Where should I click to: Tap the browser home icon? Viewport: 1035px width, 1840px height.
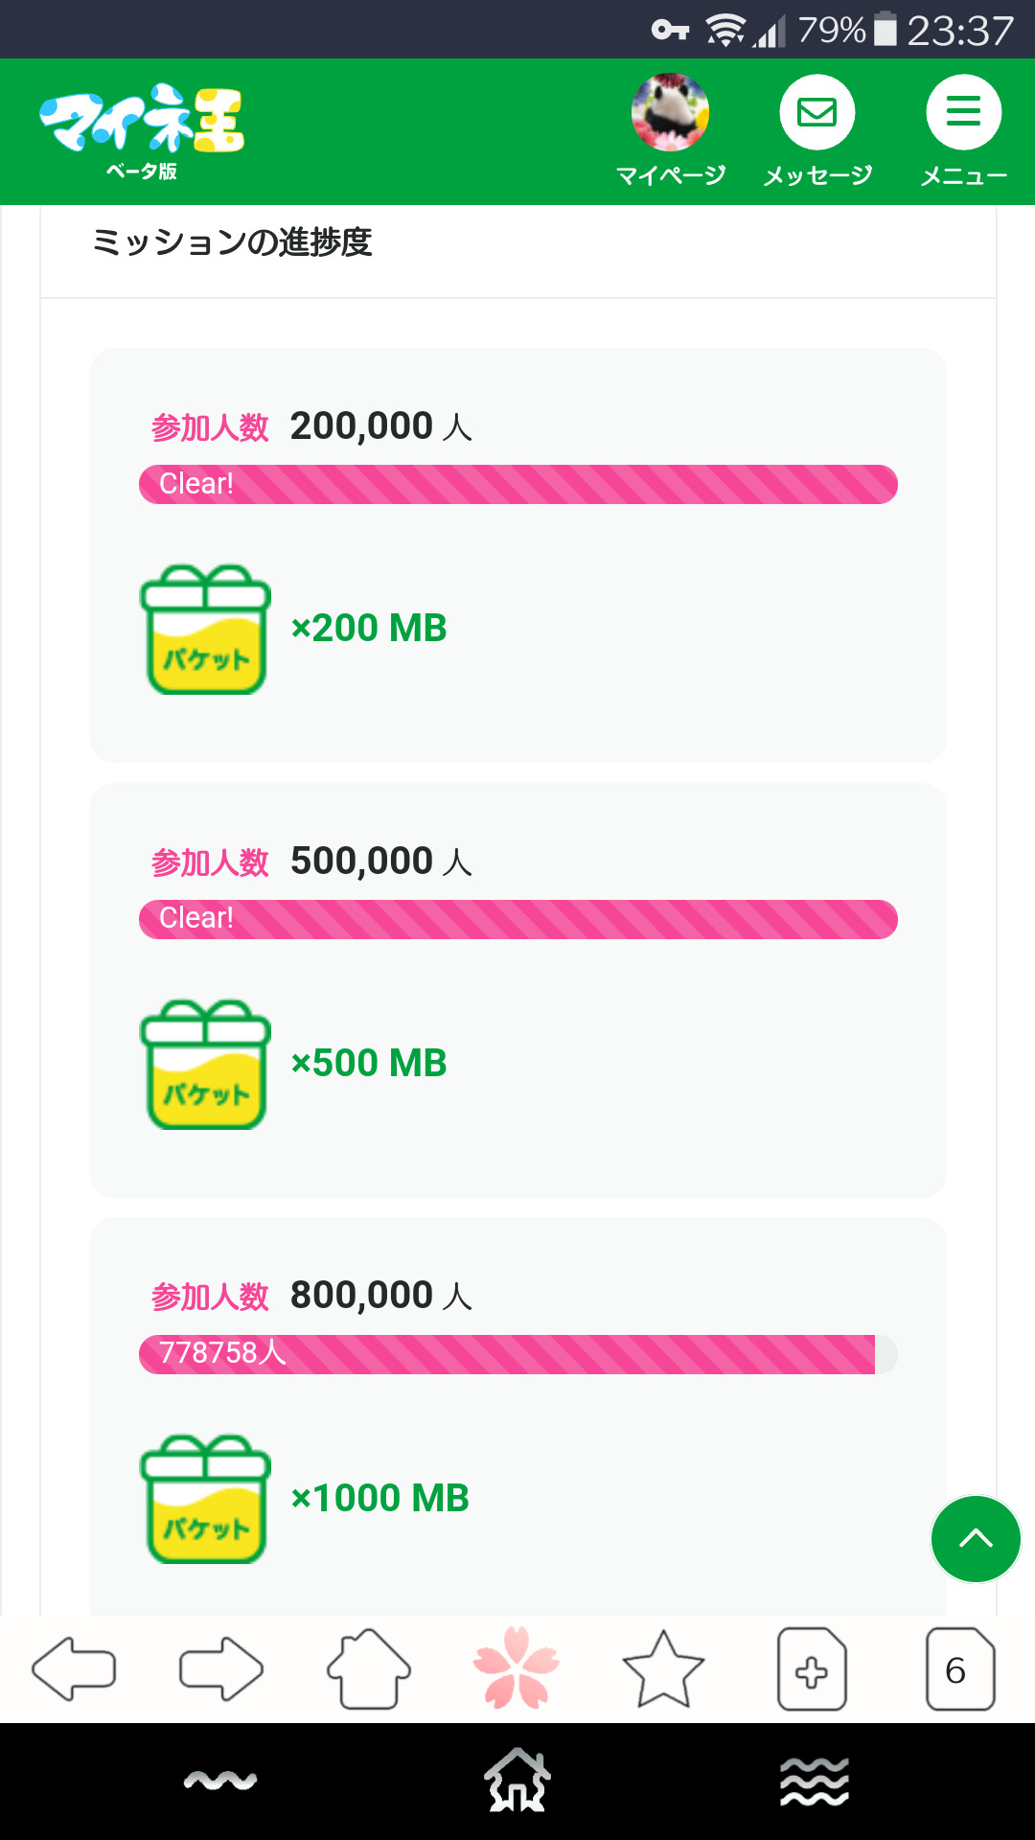369,1669
